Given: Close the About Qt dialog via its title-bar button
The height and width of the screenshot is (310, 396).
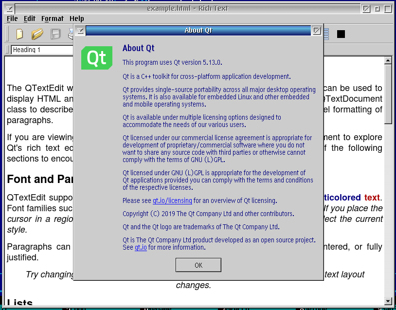Looking at the screenshot, I should [316, 31].
